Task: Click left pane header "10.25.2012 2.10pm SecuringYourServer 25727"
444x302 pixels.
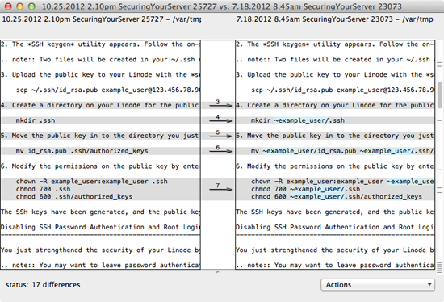Action: (x=82, y=19)
